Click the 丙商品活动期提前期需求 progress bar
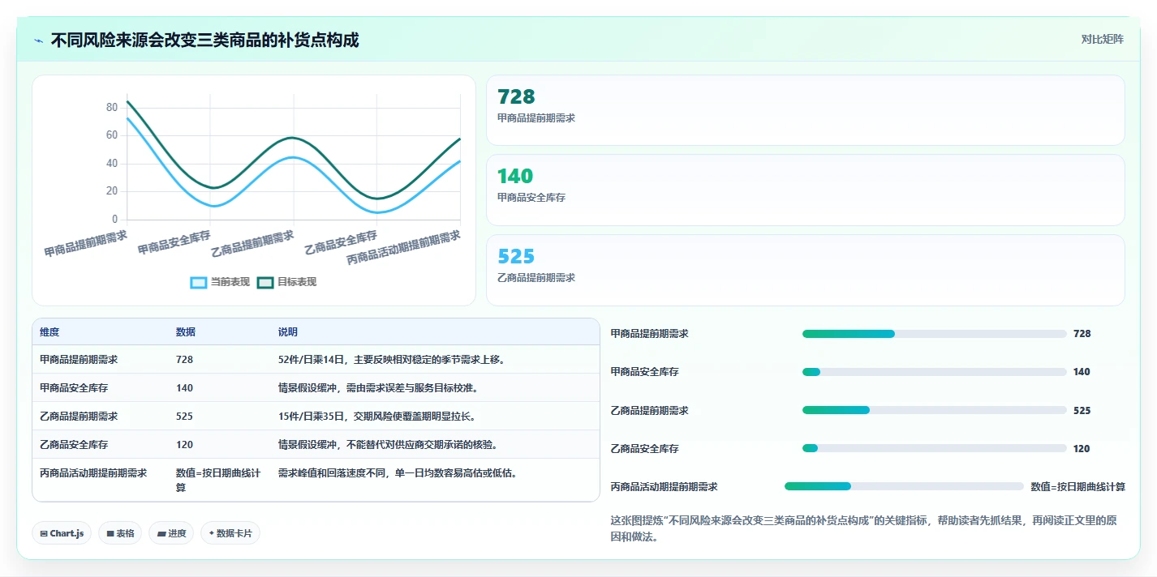Viewport: 1157px width, 577px height. [x=904, y=486]
